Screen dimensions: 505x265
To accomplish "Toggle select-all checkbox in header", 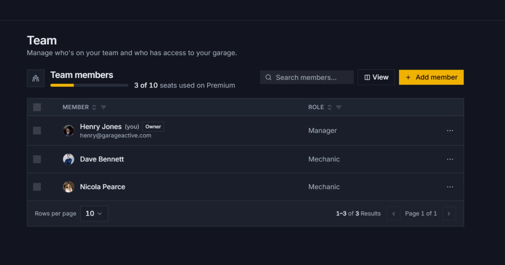I will coord(37,107).
